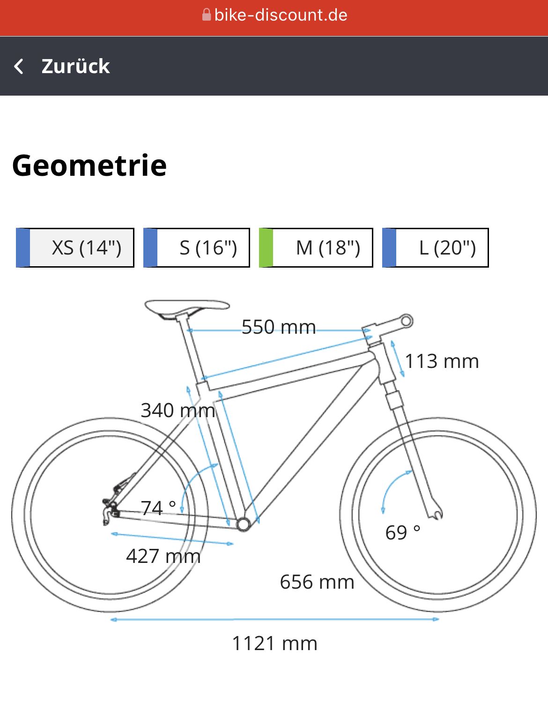Click the blue swatch on XS tab
This screenshot has height=719, width=548.
[23, 247]
